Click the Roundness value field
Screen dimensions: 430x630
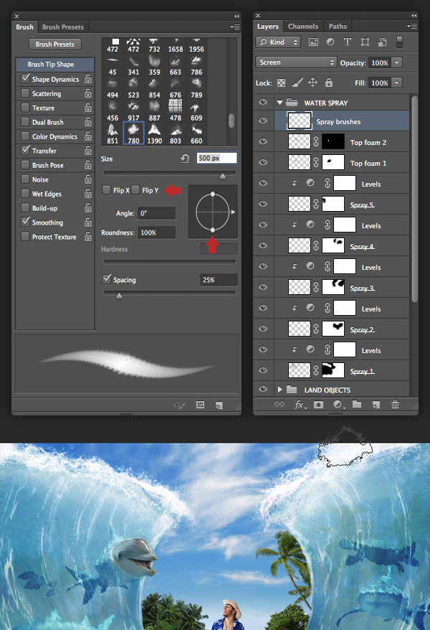[156, 232]
